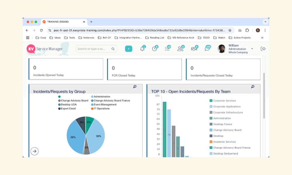Open the task list icon with badge 10

point(167,49)
